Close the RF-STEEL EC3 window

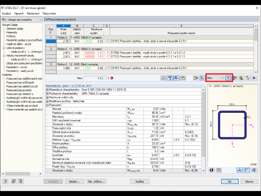[257, 8]
